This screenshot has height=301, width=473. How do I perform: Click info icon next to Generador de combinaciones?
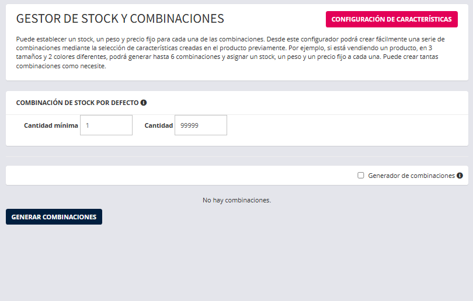pyautogui.click(x=460, y=176)
